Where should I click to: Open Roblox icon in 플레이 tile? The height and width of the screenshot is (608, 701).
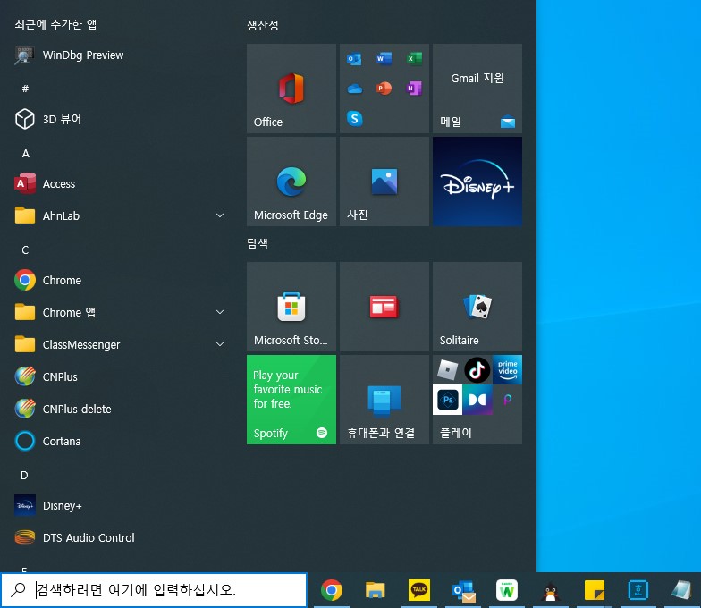(447, 370)
